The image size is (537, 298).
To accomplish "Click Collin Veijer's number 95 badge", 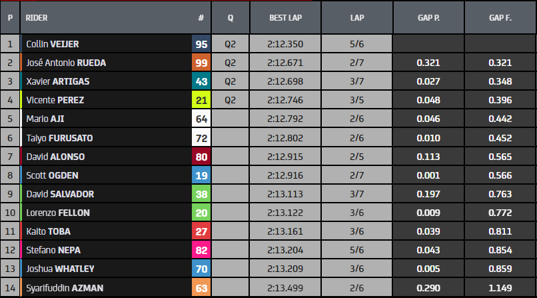I will (201, 45).
